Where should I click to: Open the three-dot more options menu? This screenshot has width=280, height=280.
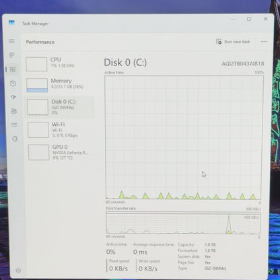pos(264,42)
